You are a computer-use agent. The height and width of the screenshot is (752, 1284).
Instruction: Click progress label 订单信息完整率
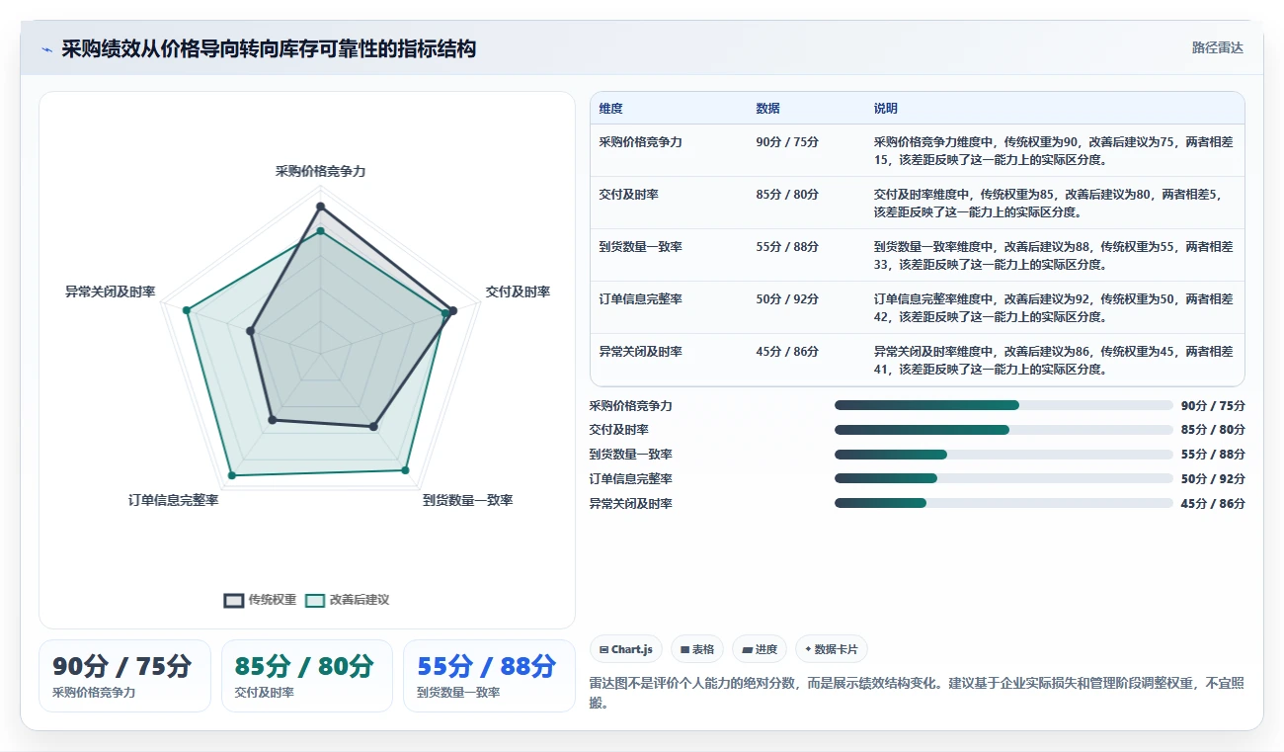coord(630,478)
